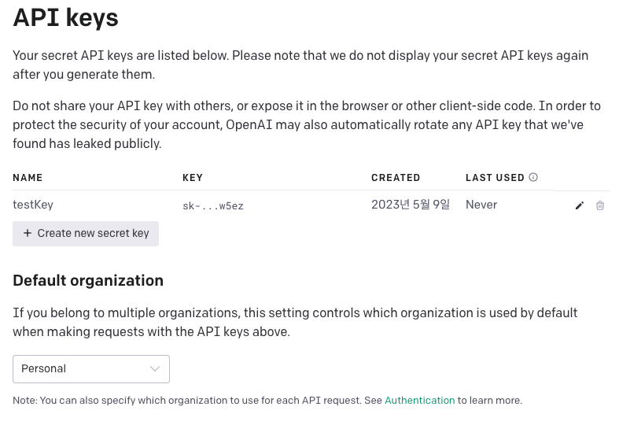Select the sk-...w5ez key value

point(213,205)
